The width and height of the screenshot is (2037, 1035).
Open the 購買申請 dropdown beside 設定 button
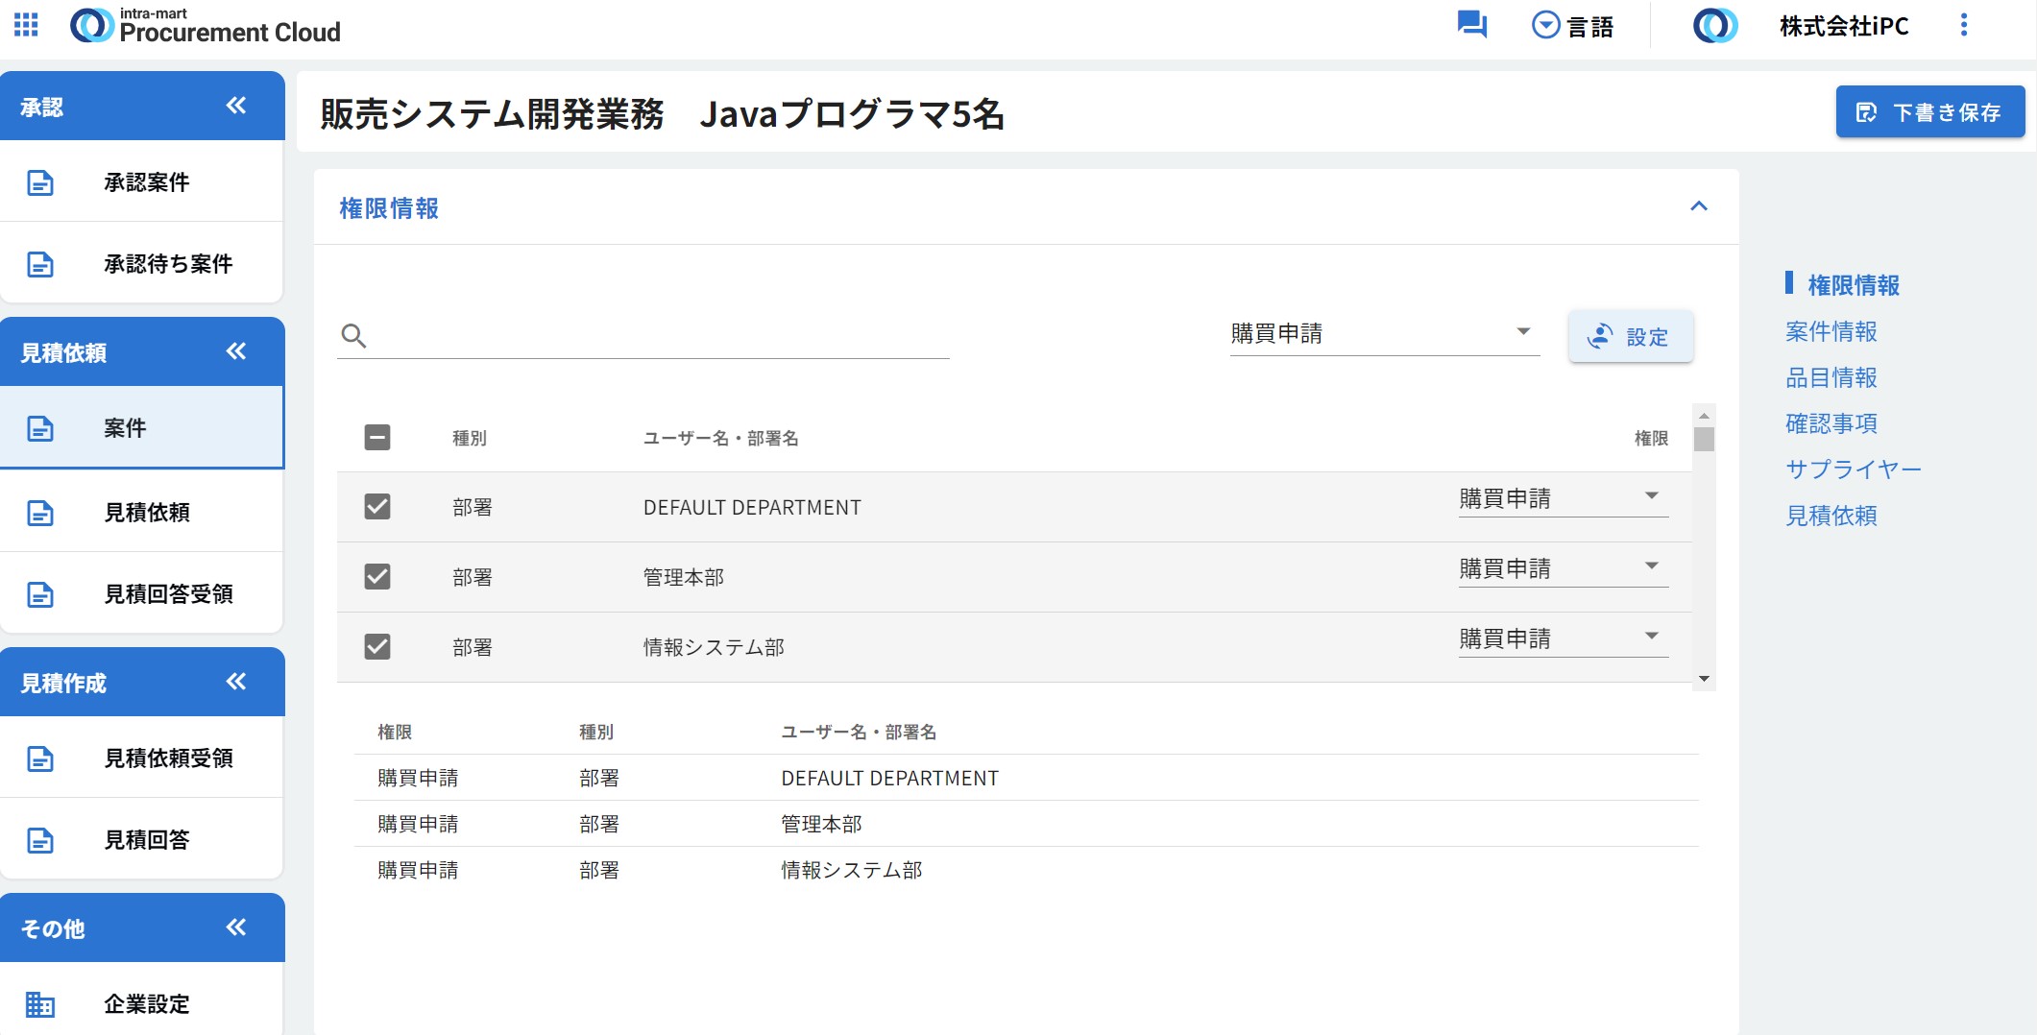point(1385,333)
